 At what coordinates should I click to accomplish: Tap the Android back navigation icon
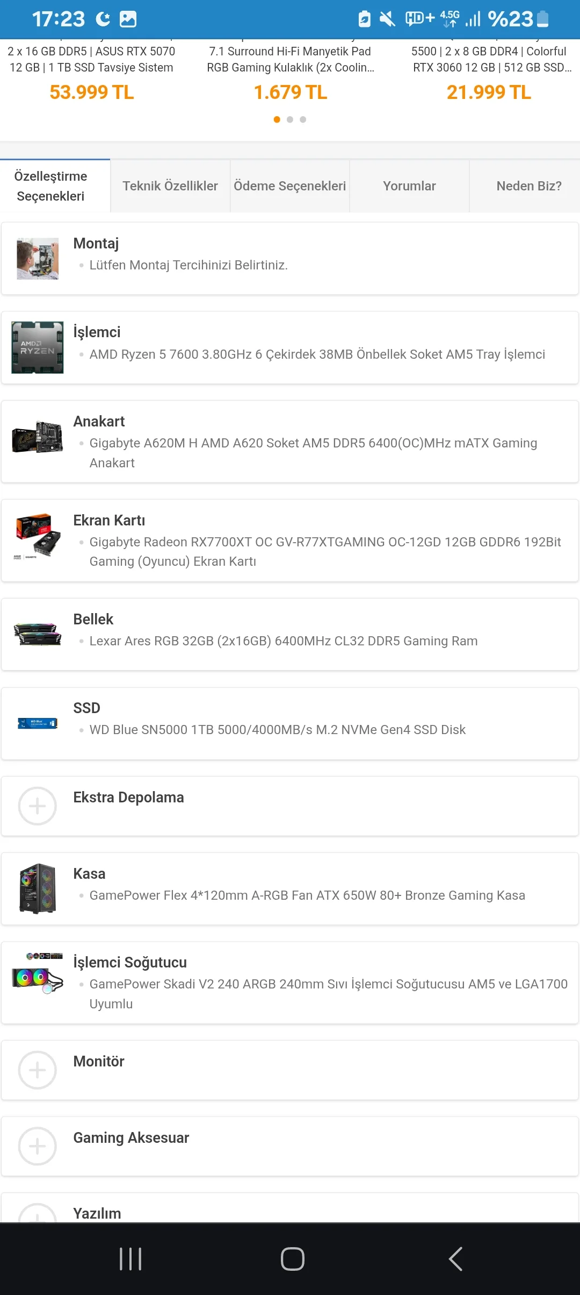(455, 1259)
